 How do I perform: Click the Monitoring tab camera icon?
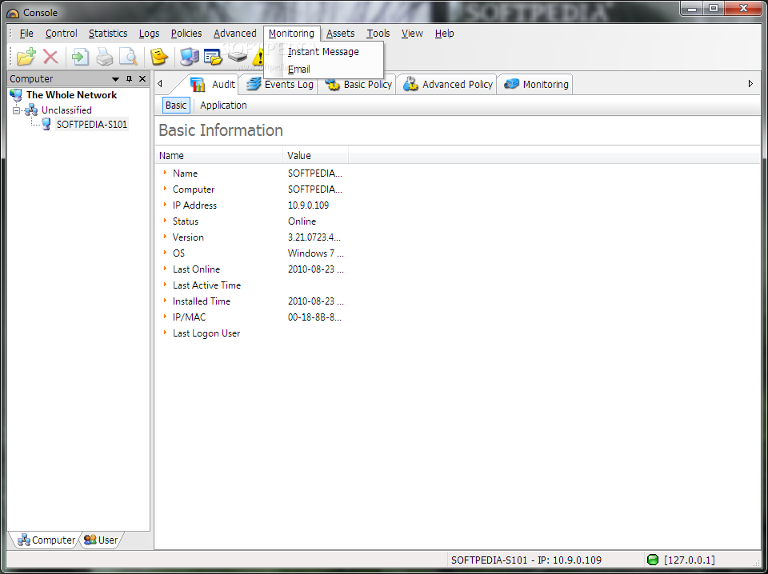[511, 84]
